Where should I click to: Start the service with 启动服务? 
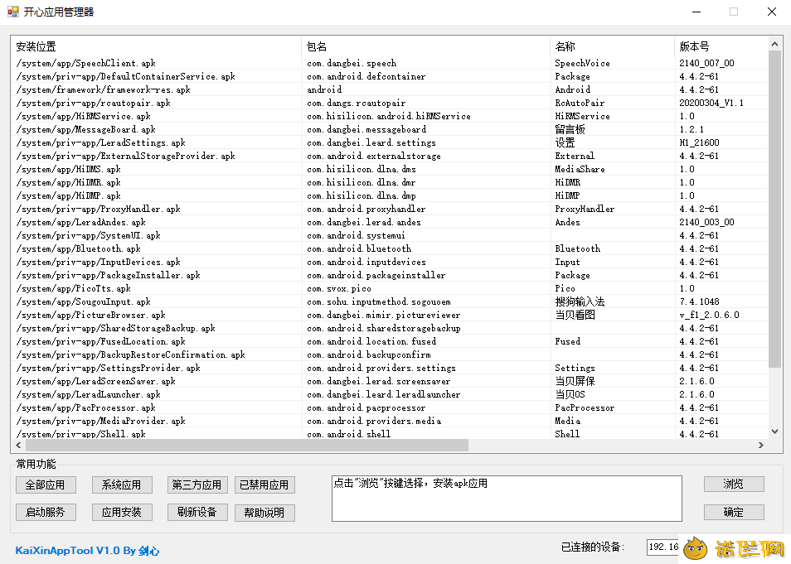click(x=46, y=512)
